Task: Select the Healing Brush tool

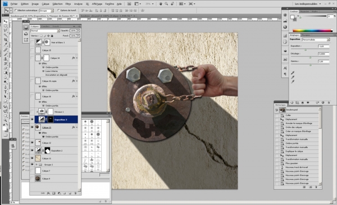Action: [x=6, y=50]
